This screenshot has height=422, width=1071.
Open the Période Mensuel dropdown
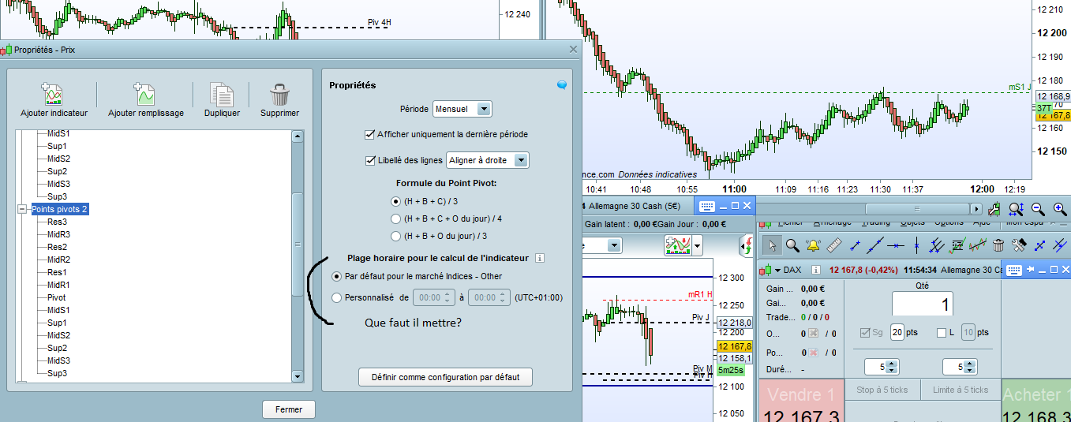coord(462,108)
